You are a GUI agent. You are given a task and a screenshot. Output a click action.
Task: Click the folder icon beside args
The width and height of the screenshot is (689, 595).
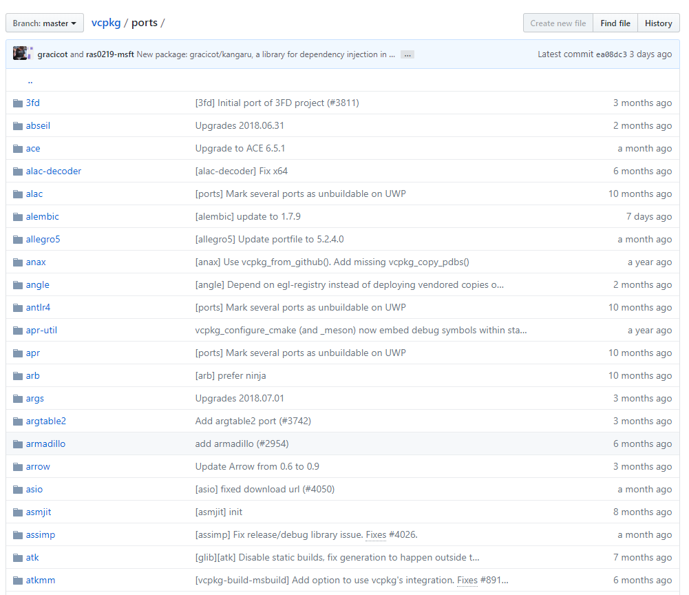[x=18, y=399]
